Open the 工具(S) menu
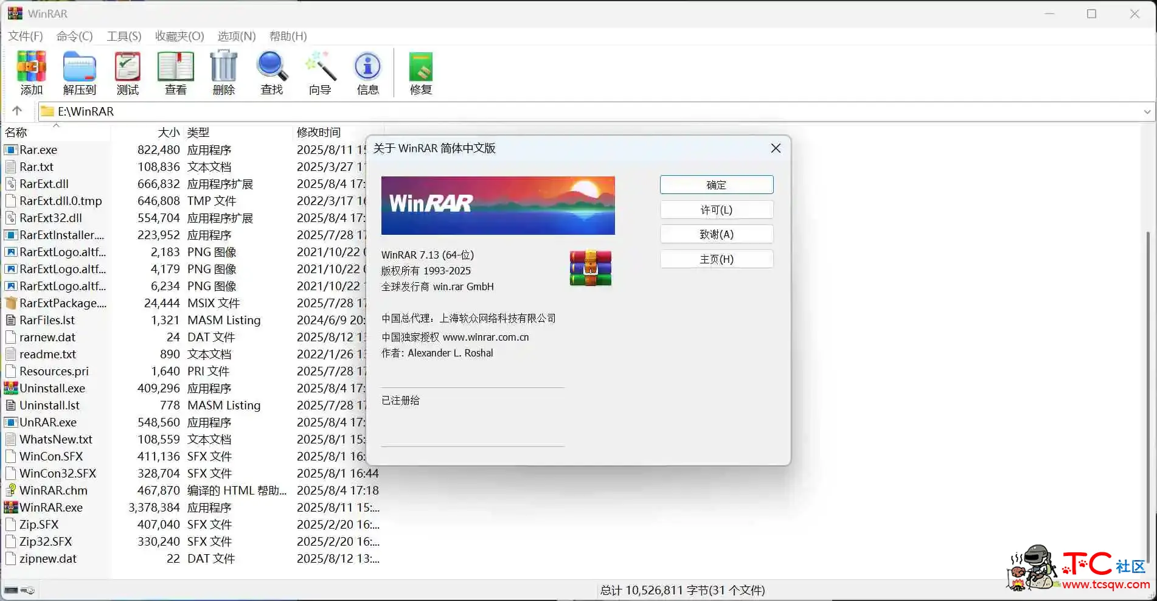1157x601 pixels. (x=124, y=36)
